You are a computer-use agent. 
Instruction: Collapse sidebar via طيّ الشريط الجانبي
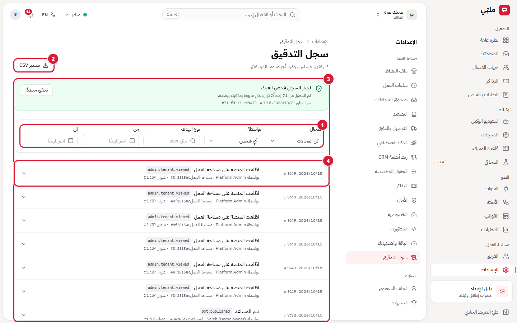(486, 312)
